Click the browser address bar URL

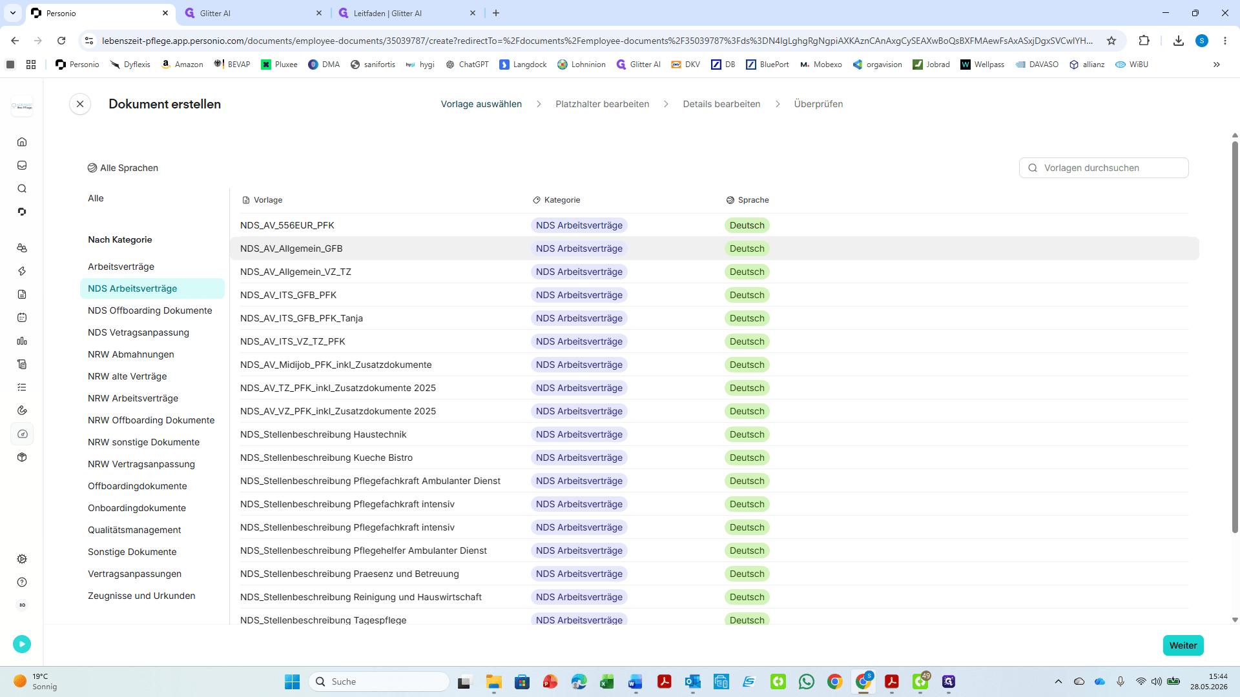click(597, 41)
